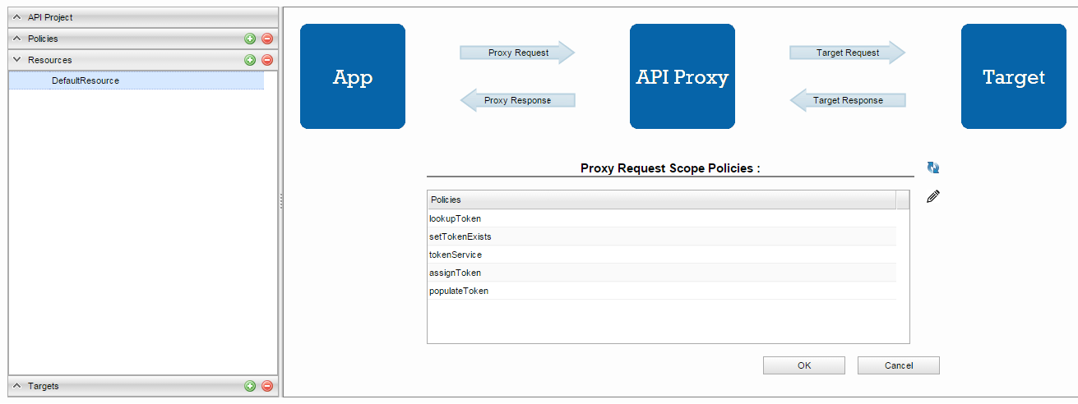Image resolution: width=1078 pixels, height=404 pixels.
Task: Expand the Targets section chevron
Action: 16,386
